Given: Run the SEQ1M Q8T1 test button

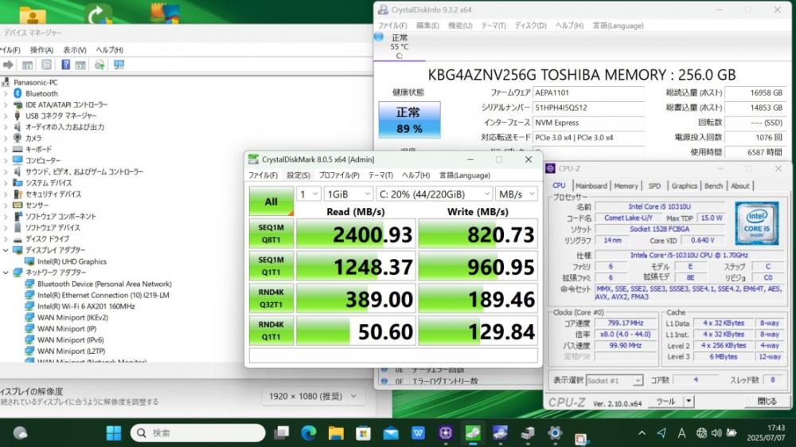Looking at the screenshot, I should point(271,233).
